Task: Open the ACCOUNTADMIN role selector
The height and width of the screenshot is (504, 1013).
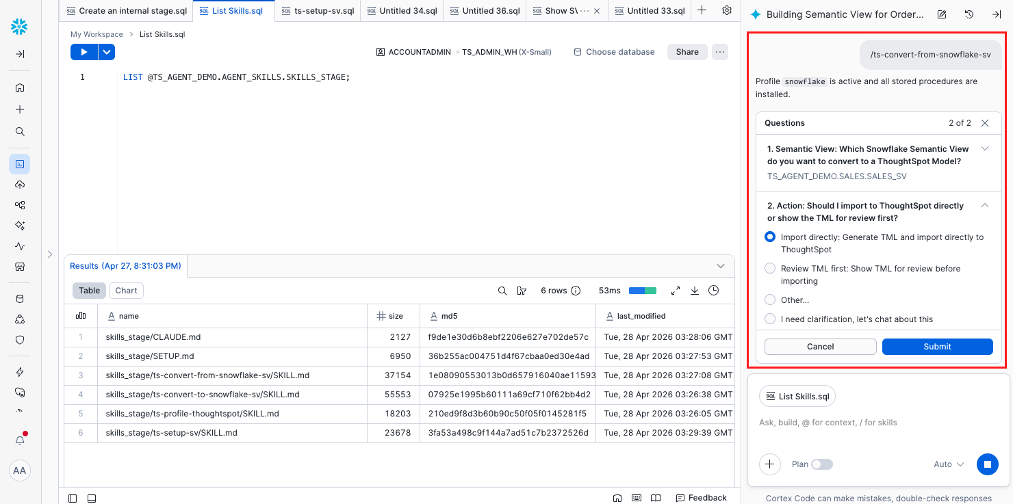Action: coord(413,52)
